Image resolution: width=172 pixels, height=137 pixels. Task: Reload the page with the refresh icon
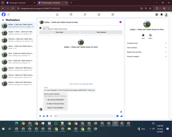13,9
